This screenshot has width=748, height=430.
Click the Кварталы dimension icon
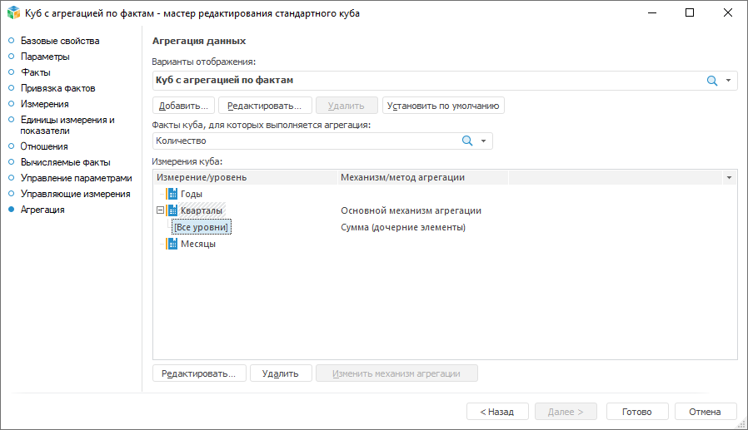tap(172, 210)
